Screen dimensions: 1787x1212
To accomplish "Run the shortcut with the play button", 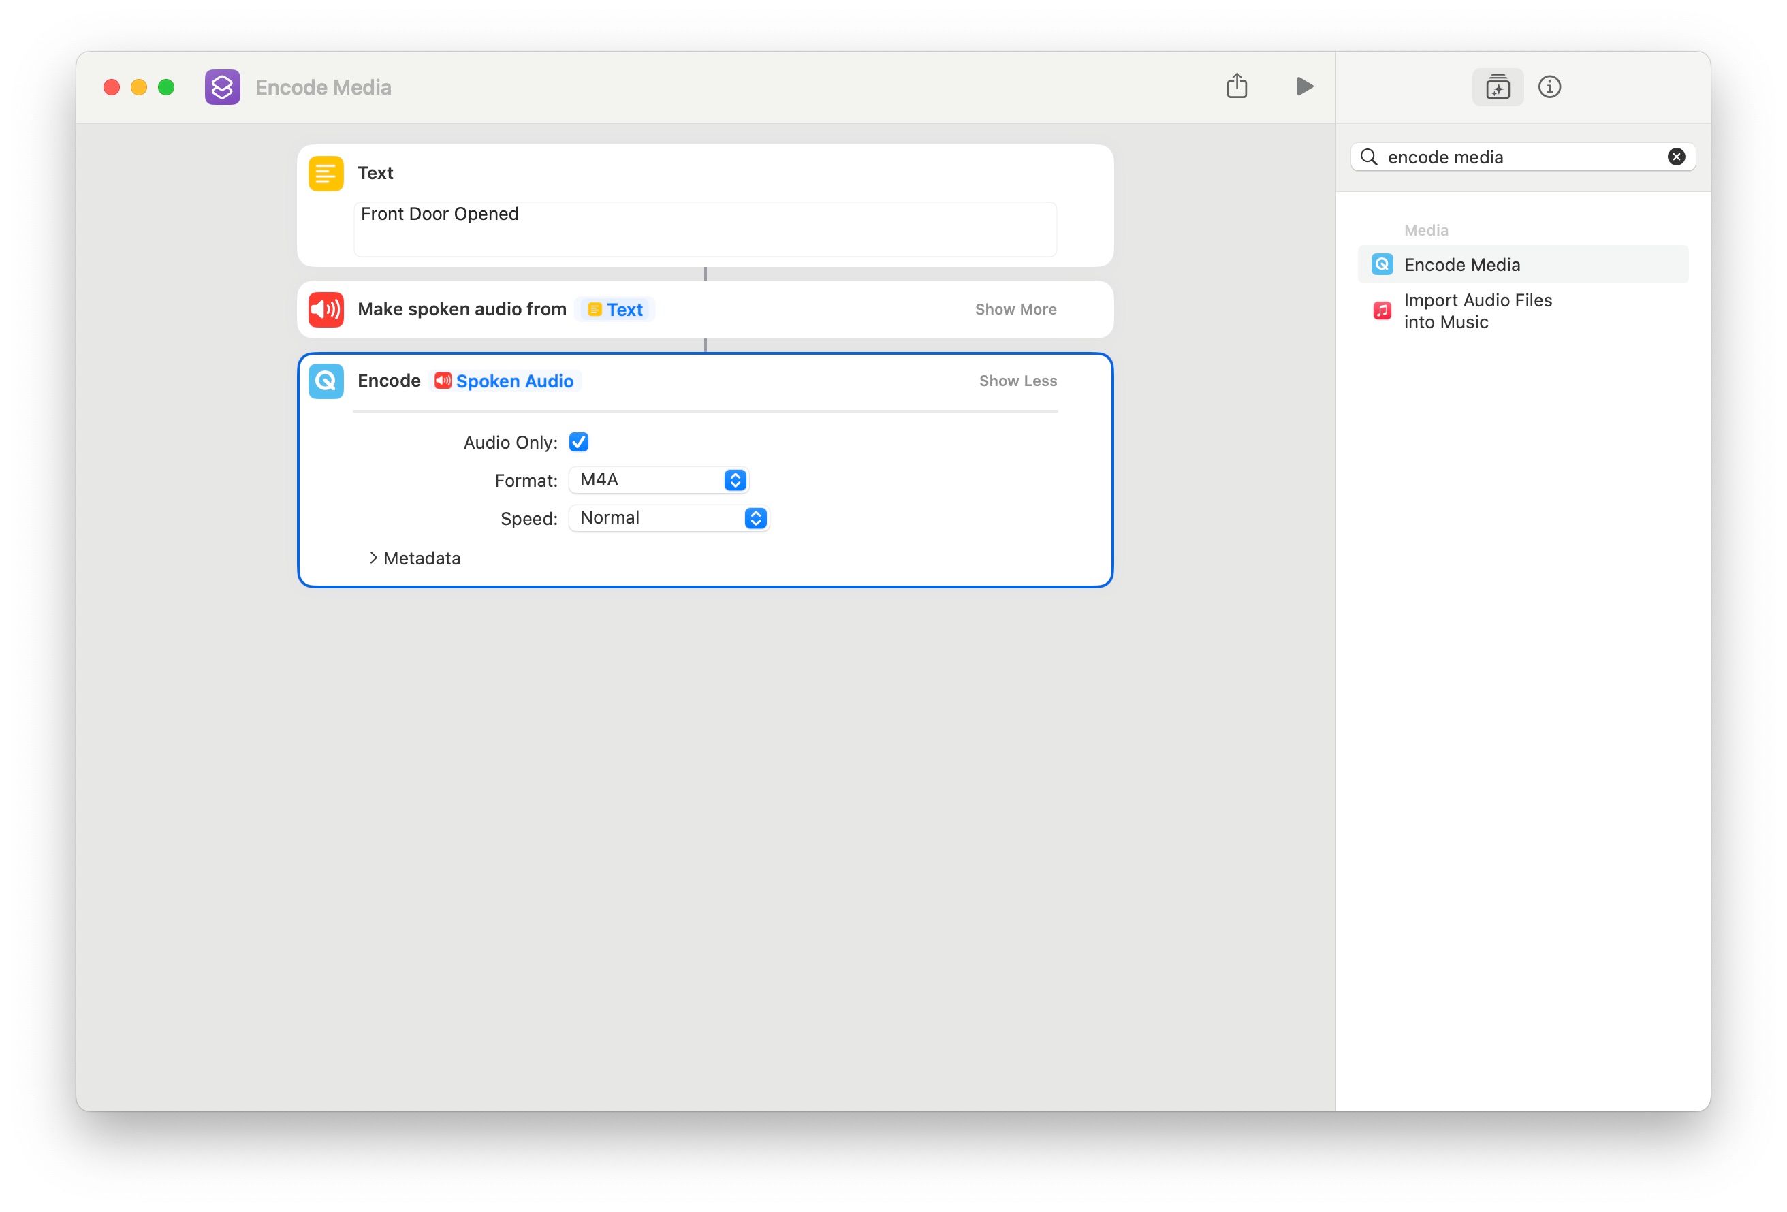I will tap(1304, 86).
